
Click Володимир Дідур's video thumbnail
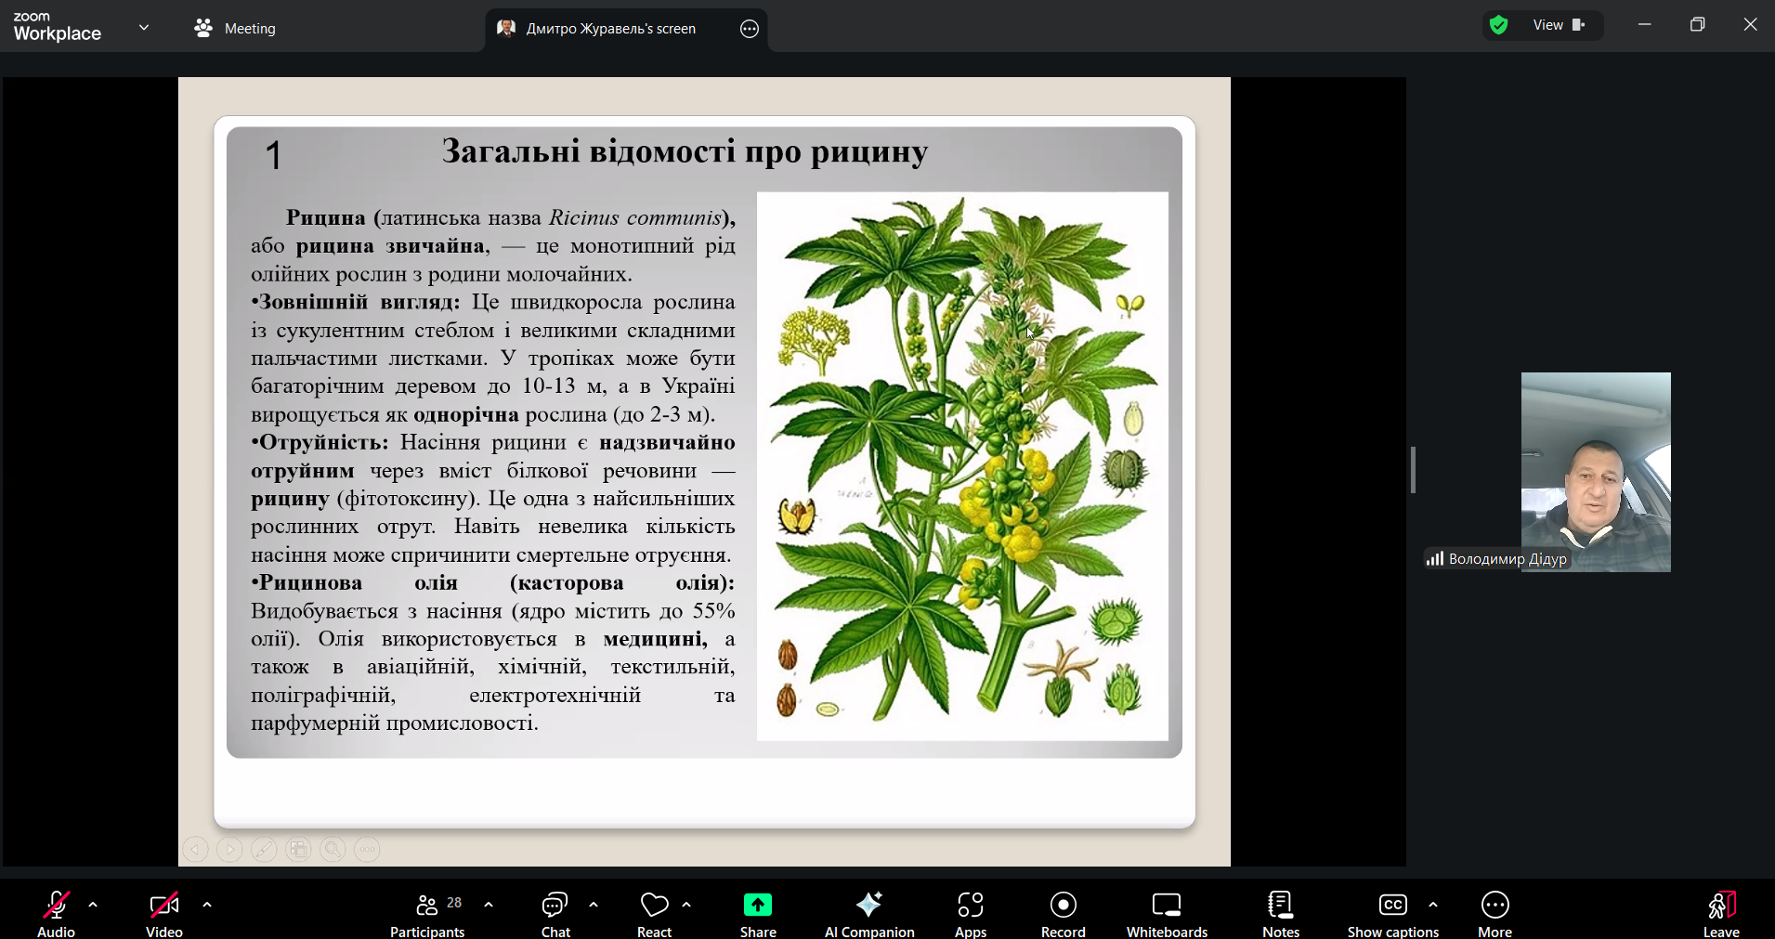[1596, 472]
